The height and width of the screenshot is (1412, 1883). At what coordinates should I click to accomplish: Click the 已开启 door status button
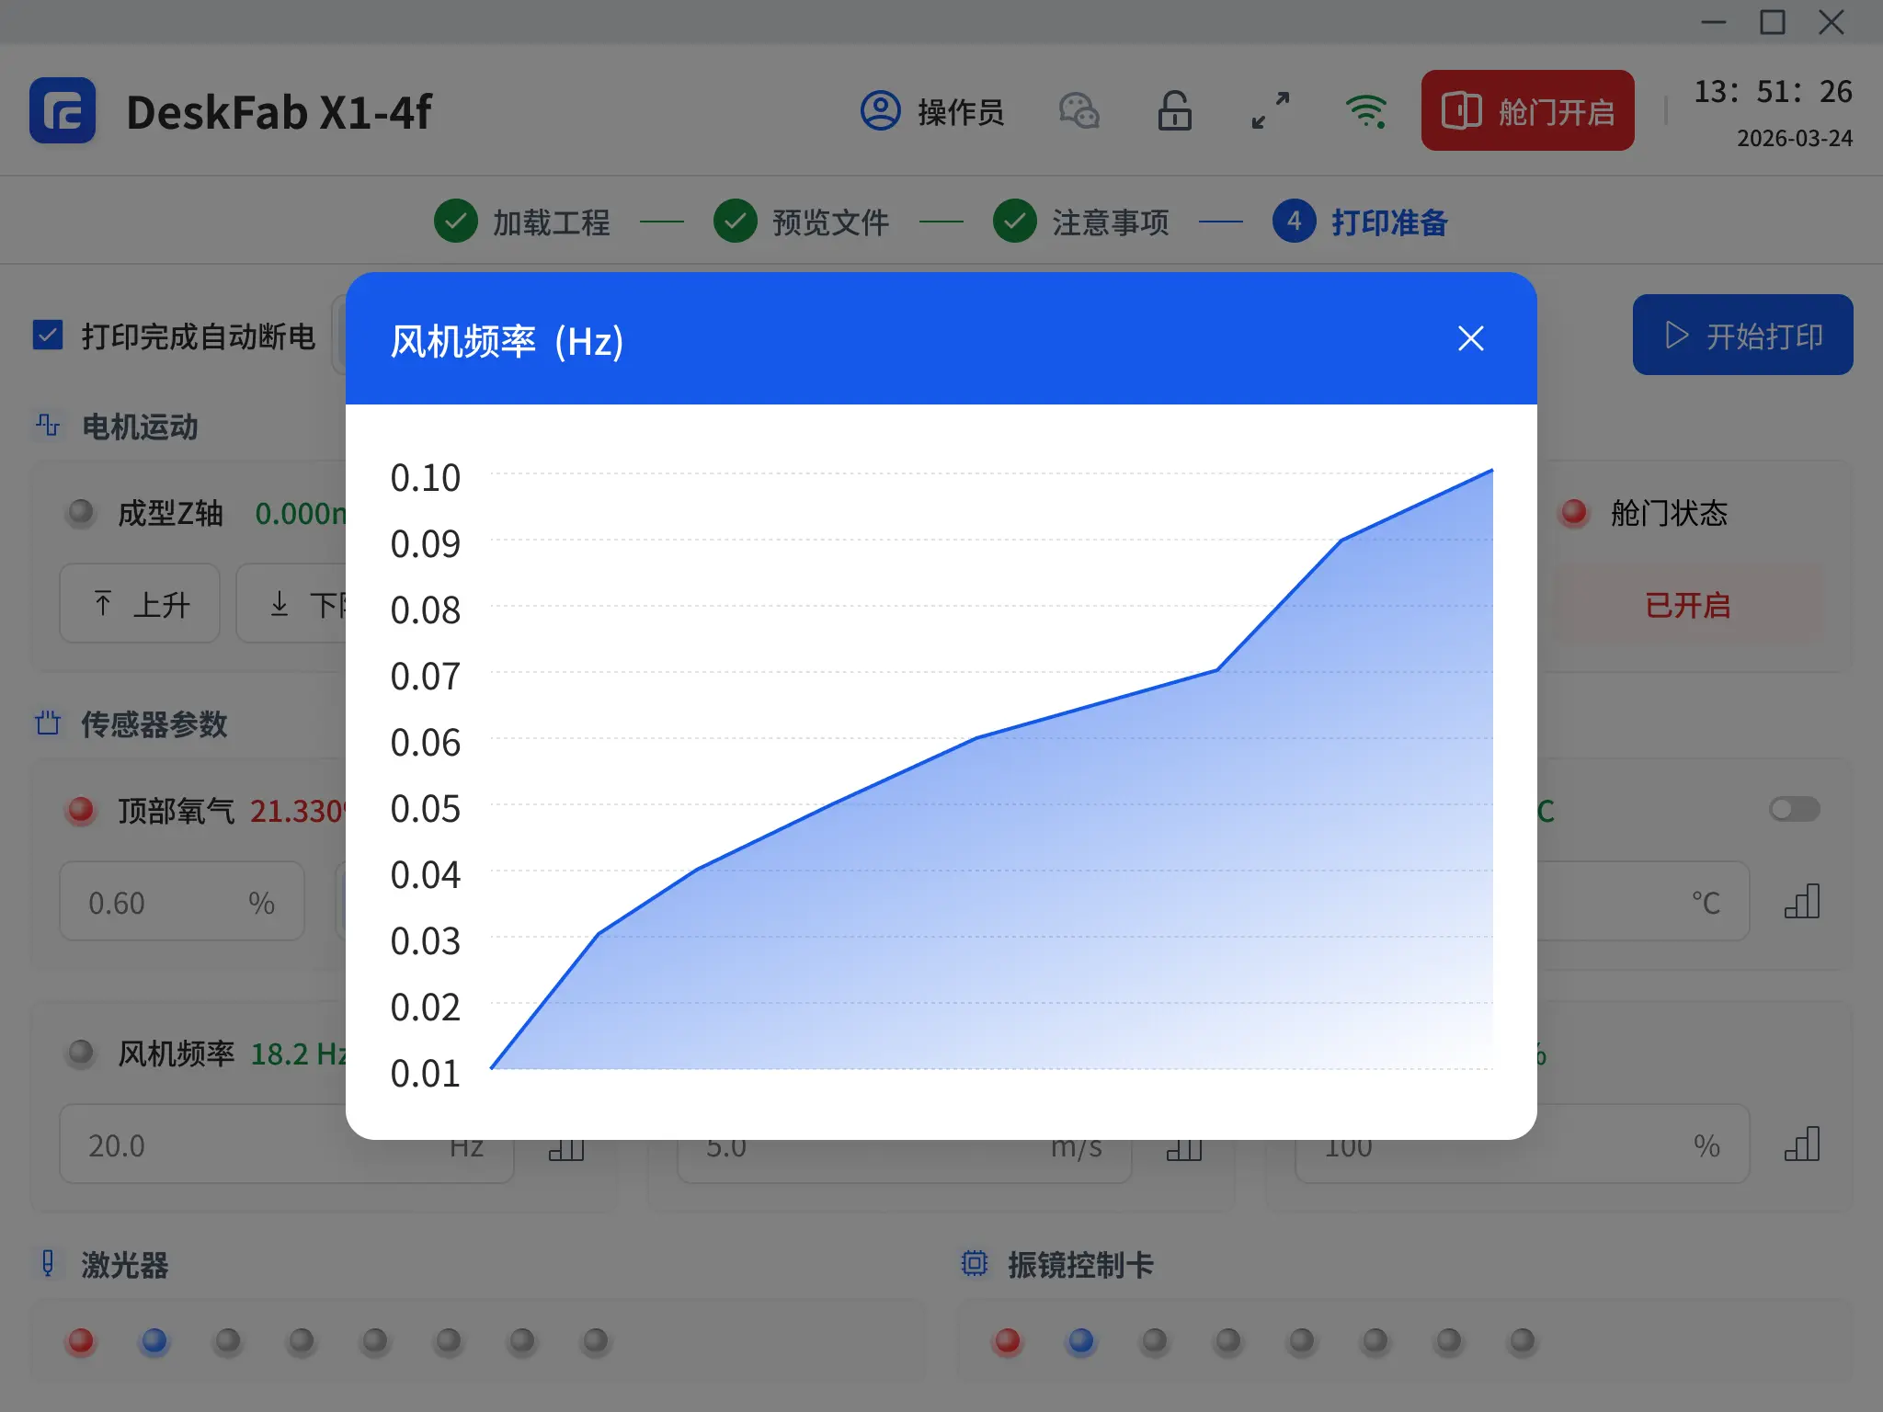pyautogui.click(x=1687, y=605)
